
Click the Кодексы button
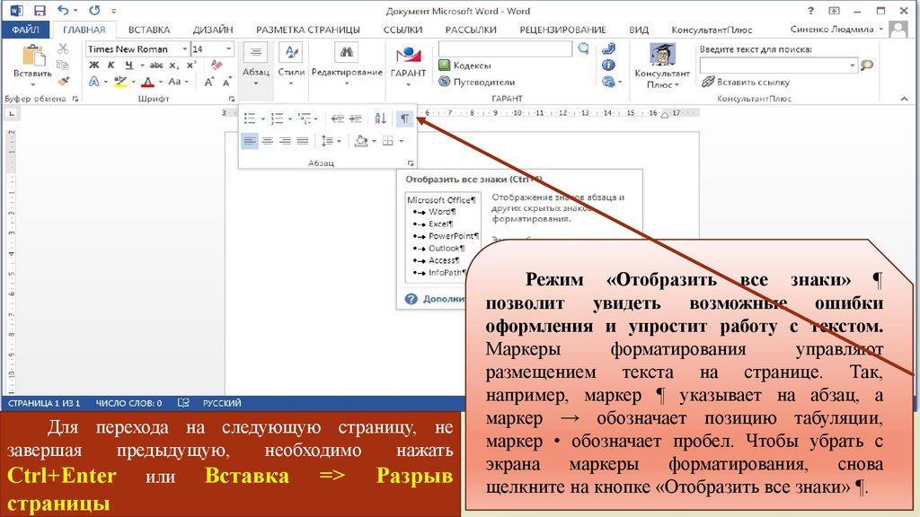(x=464, y=66)
